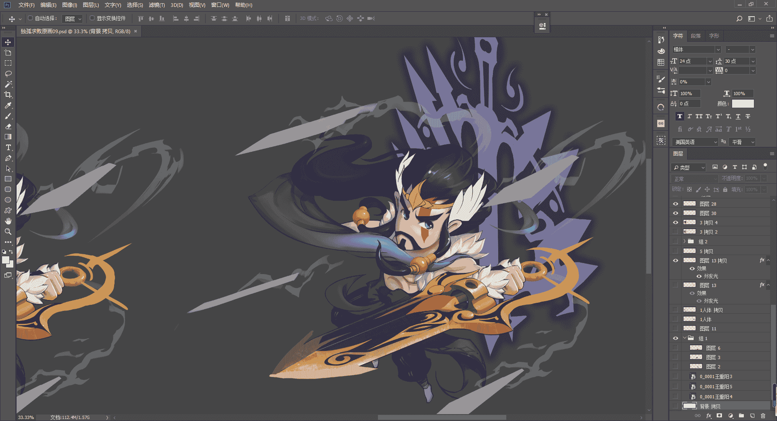This screenshot has width=777, height=421.
Task: Hide layer 图层 28 with eye icon
Action: [x=675, y=204]
